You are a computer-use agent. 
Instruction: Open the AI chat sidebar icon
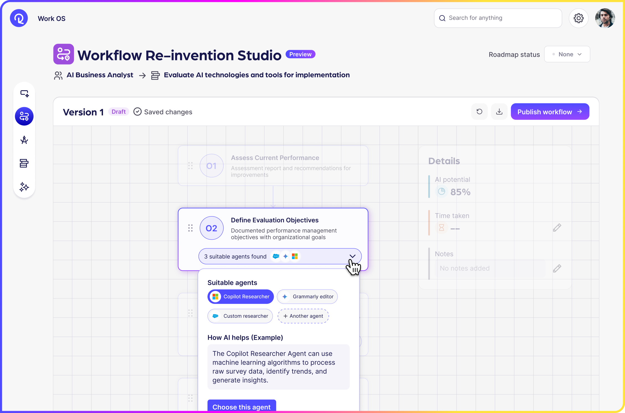click(x=24, y=94)
